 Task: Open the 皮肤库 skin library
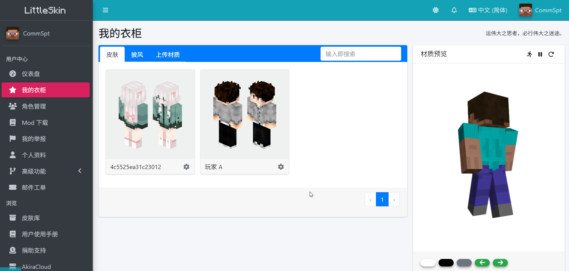point(31,218)
